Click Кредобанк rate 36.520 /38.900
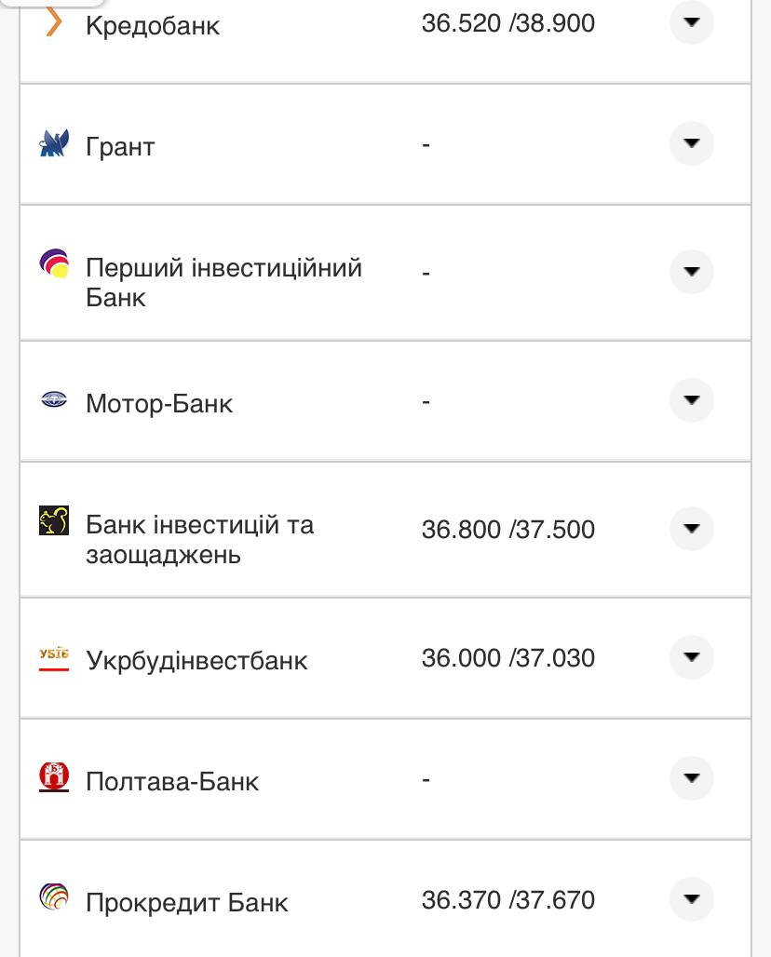Viewport: 771px width, 957px height. pyautogui.click(x=507, y=23)
